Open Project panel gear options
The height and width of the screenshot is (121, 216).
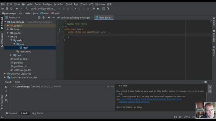pos(49,17)
